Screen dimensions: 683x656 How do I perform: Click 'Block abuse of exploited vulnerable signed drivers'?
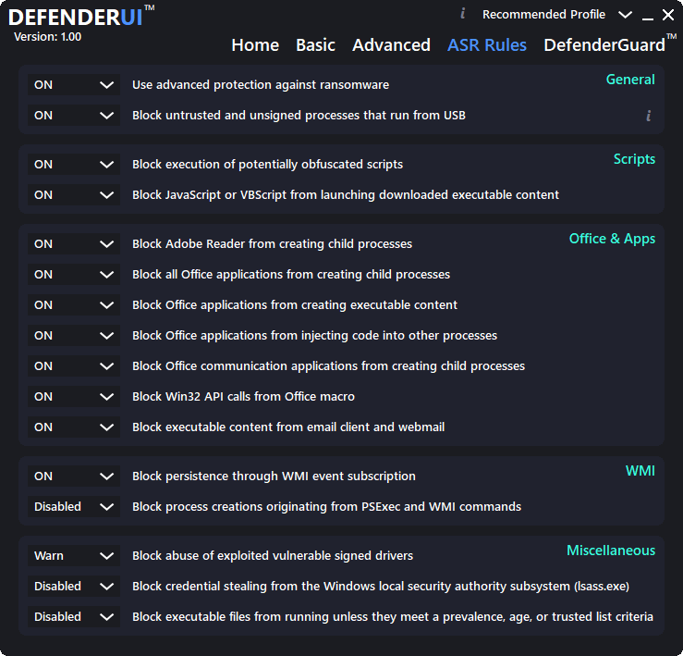[273, 556]
